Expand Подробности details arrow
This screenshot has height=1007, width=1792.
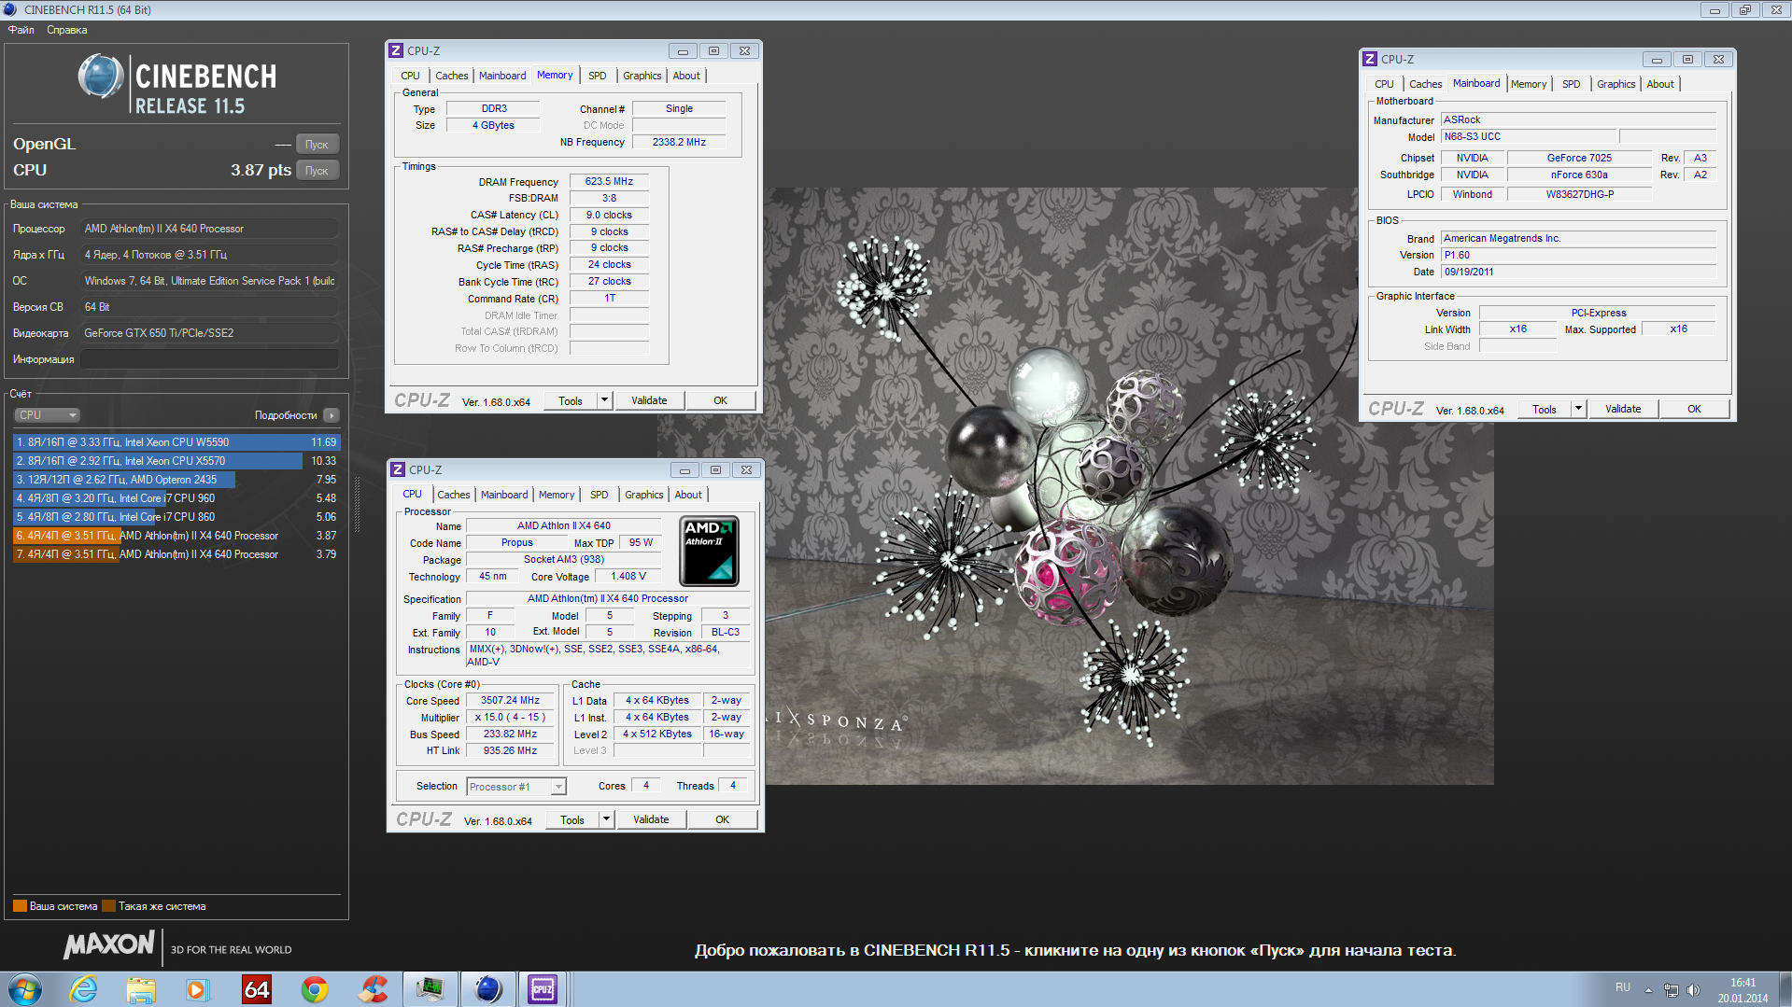[x=332, y=415]
